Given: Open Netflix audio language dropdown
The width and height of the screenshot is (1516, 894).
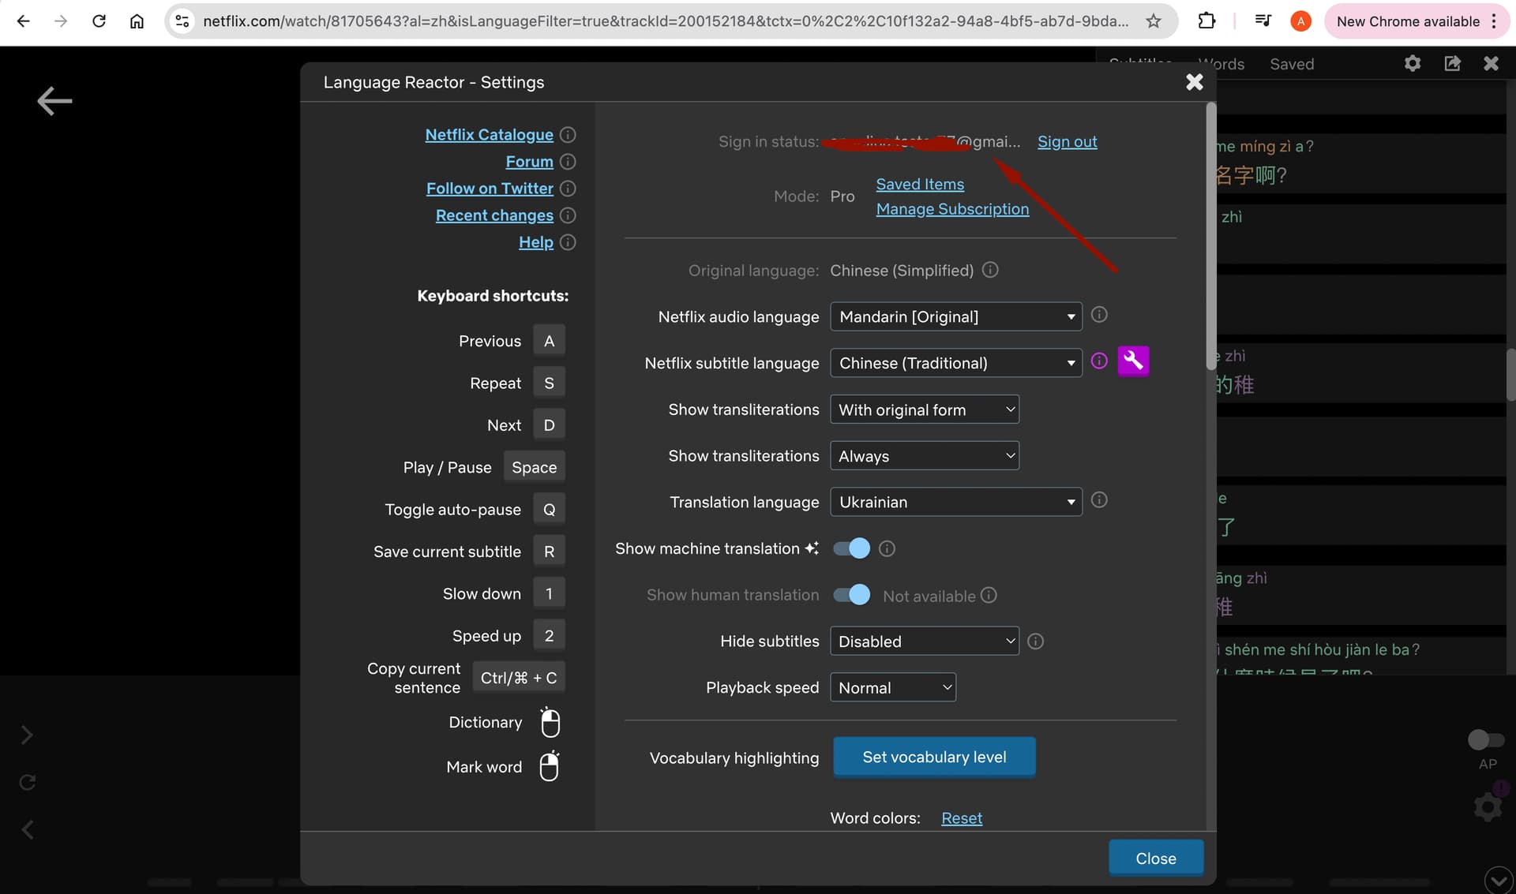Looking at the screenshot, I should 955,317.
